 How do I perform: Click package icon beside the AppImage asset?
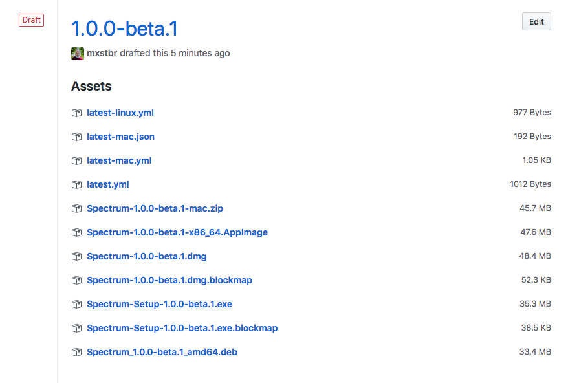76,232
